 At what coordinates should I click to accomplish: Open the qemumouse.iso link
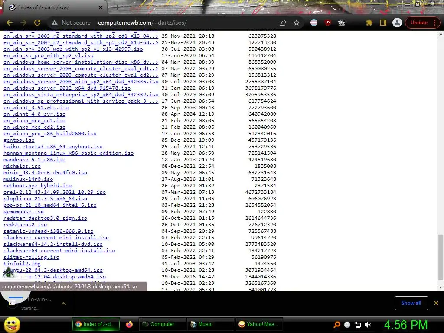point(23,212)
